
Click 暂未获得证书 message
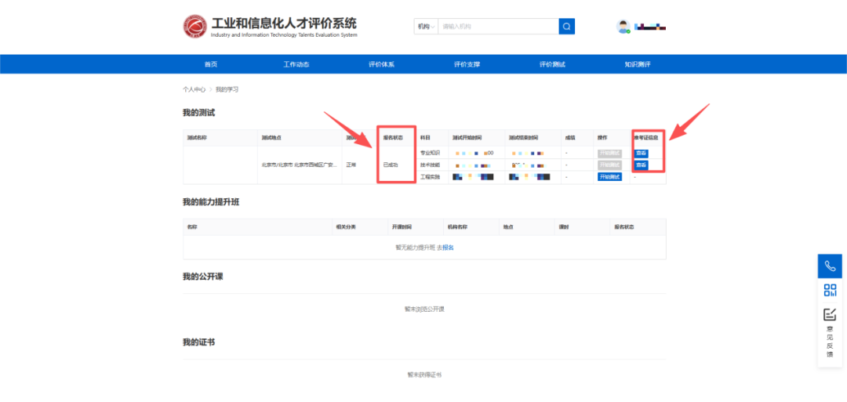click(x=424, y=375)
